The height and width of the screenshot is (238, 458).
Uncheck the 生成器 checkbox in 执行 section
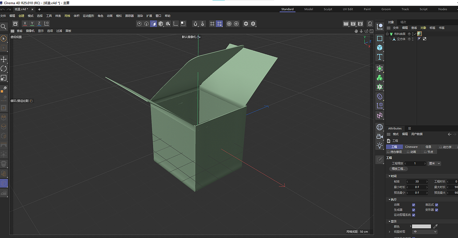(413, 210)
